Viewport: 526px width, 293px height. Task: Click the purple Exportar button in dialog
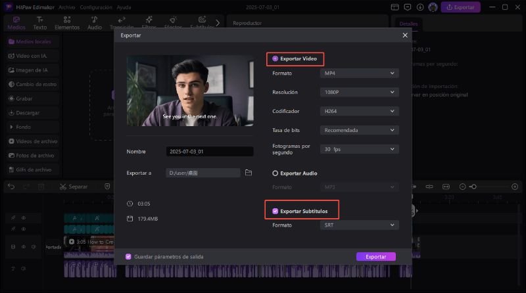[x=375, y=257]
